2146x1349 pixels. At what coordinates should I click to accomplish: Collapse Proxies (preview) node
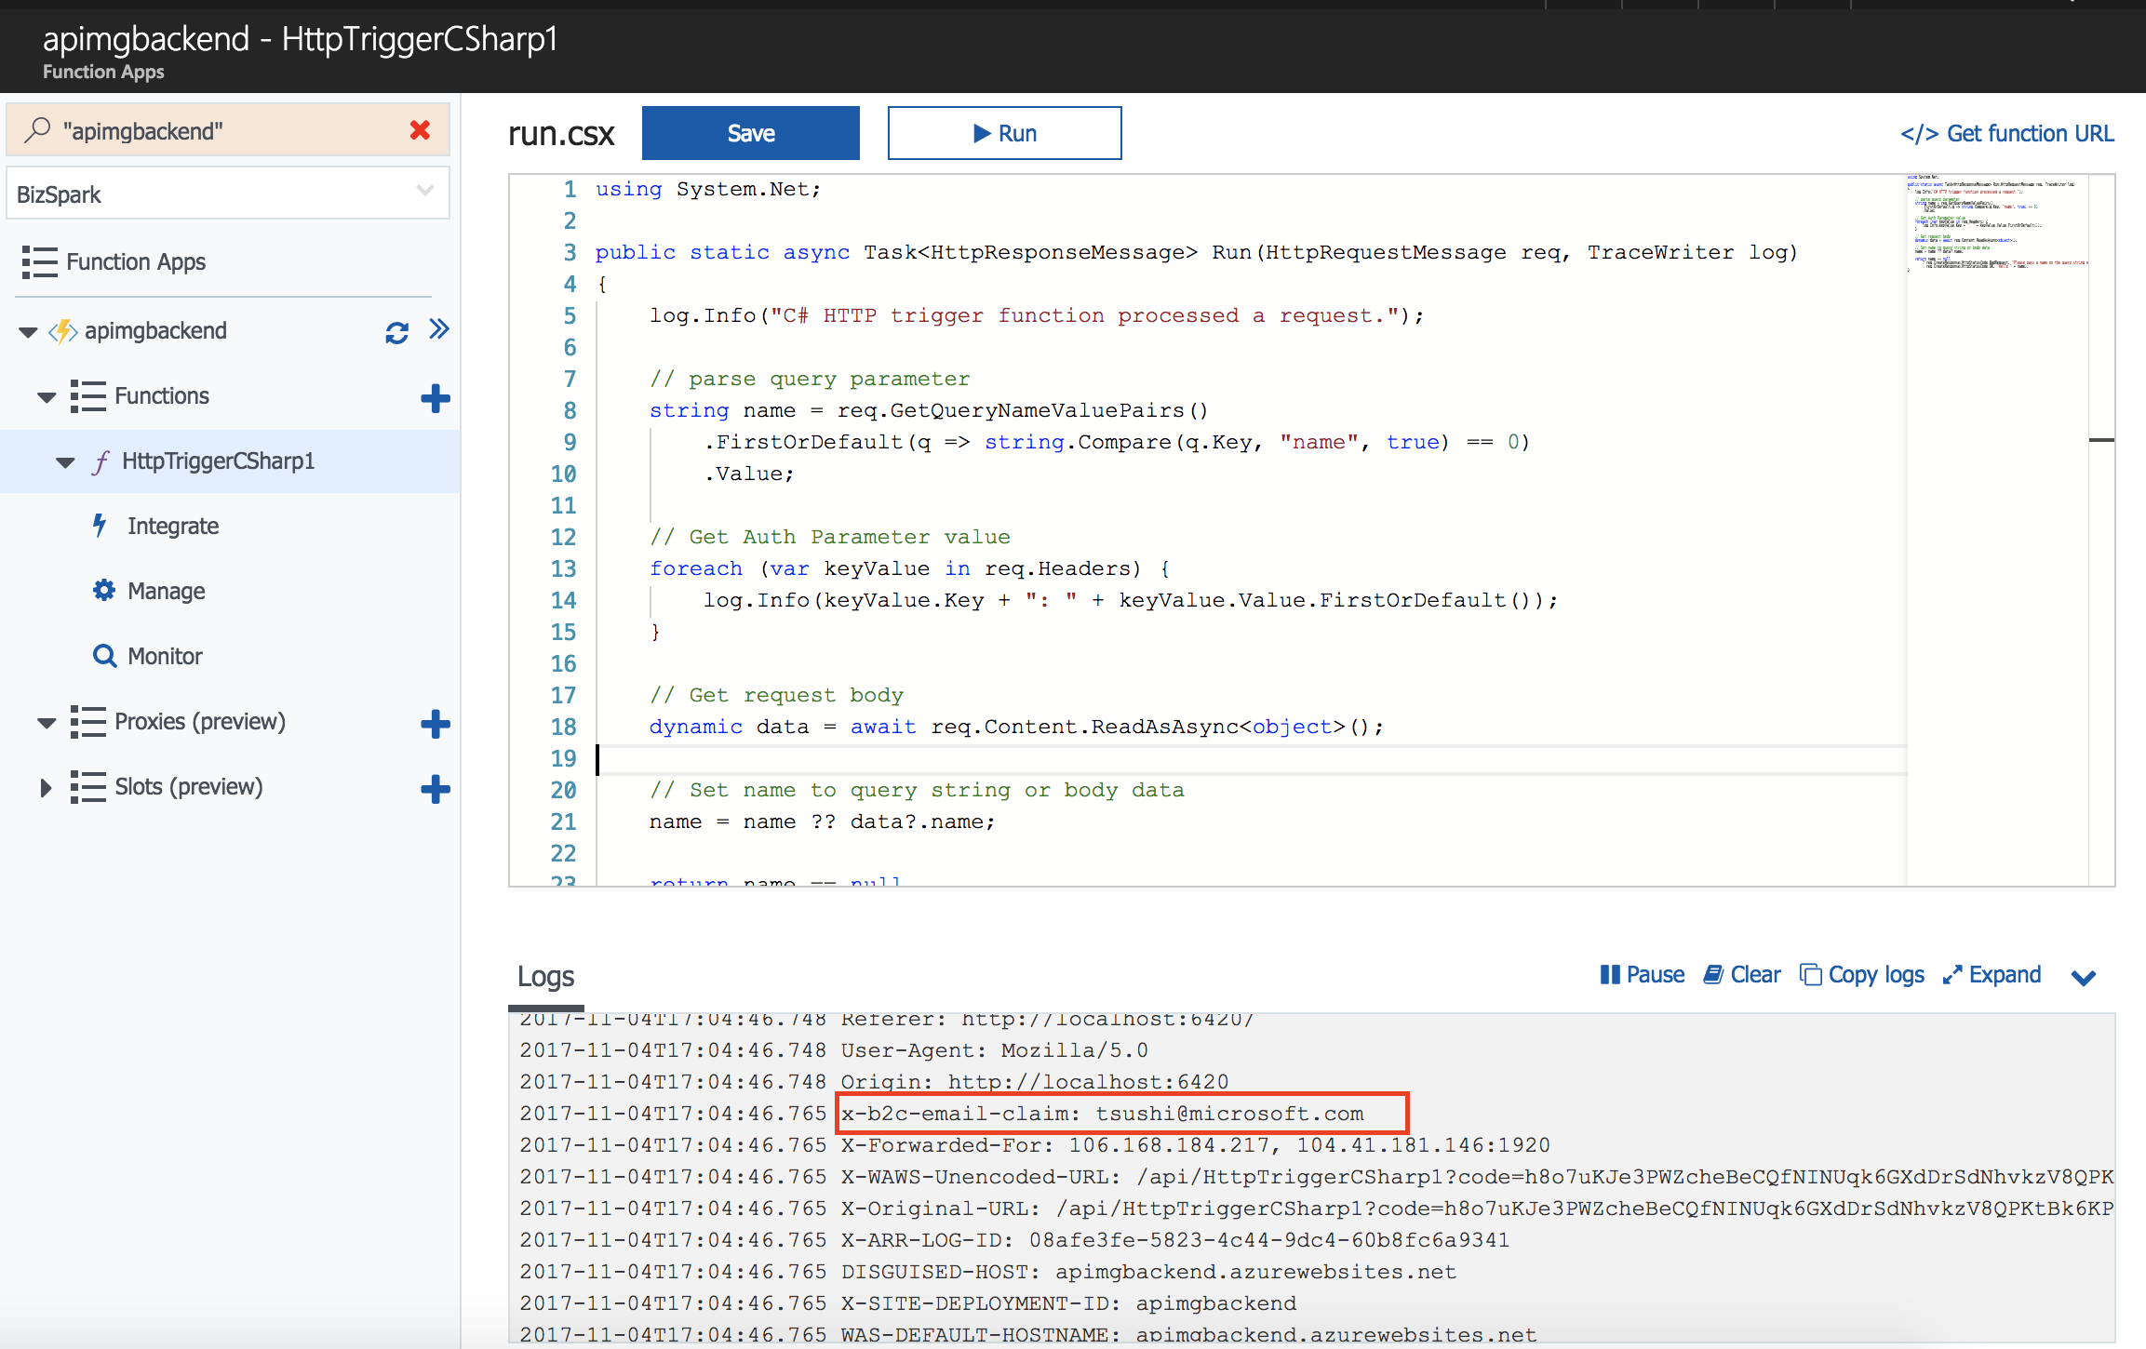click(47, 723)
